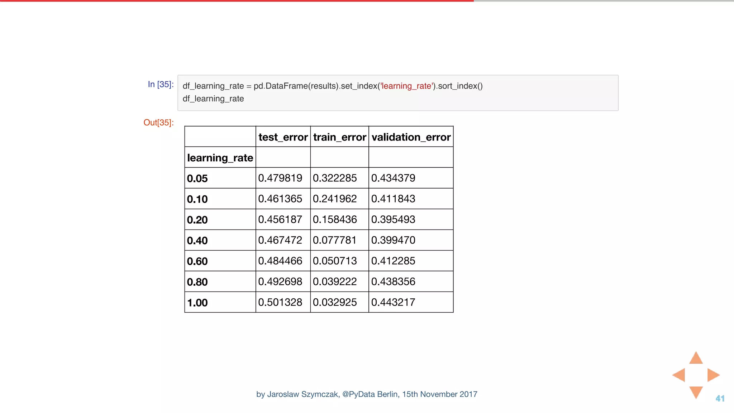
Task: Click validation error value 0.395493
Action: click(x=393, y=219)
